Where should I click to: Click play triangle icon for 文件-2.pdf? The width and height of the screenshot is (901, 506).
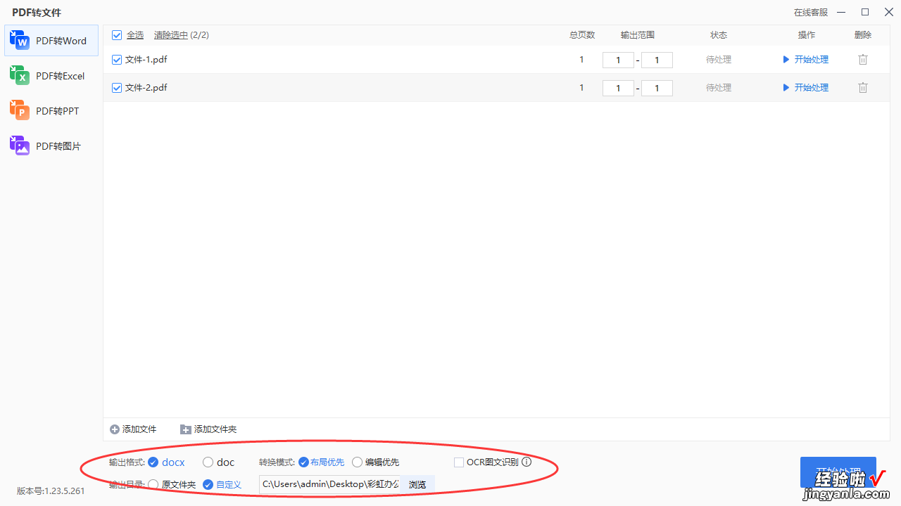786,88
